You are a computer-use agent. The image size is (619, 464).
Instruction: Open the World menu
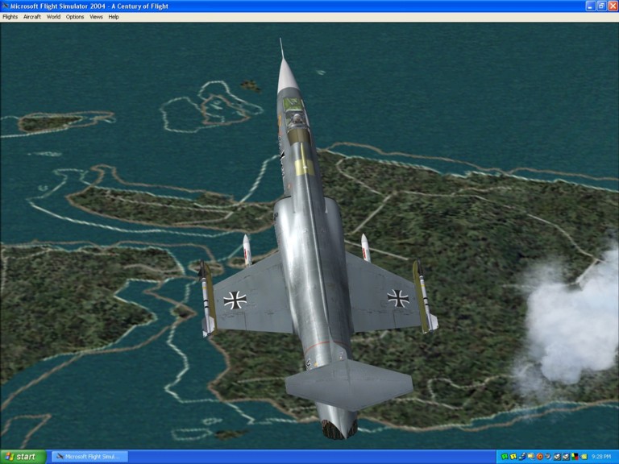tap(53, 16)
